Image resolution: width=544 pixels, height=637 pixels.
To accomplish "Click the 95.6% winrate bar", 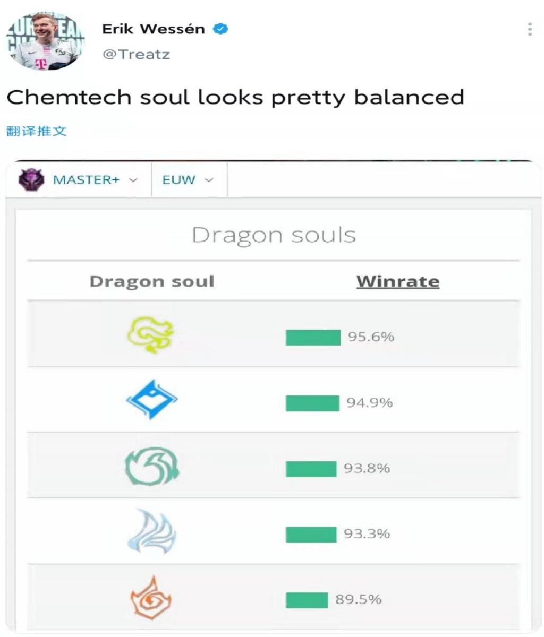I will [x=313, y=338].
